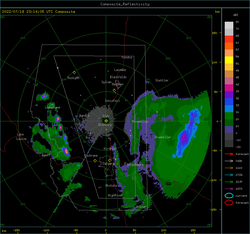
Task: Click the yellow diamond marker below Cochrane
Action: pos(95,161)
